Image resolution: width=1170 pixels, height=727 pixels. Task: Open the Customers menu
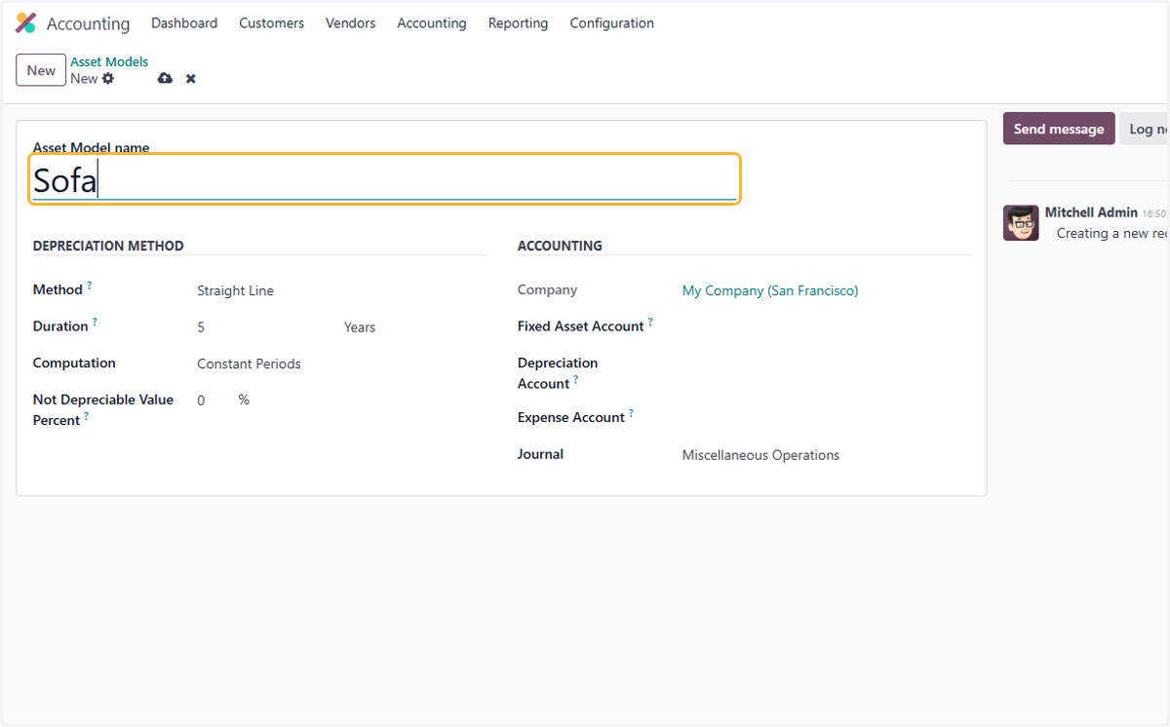point(271,23)
